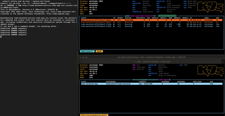Click the Completed 400000 requests line

[13, 35]
